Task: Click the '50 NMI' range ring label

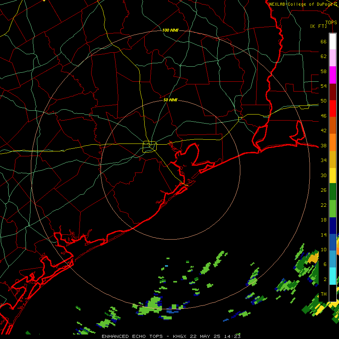Action: tap(170, 100)
